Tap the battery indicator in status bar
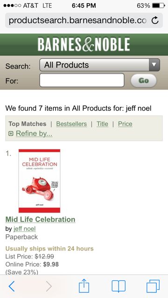Screen dimensions: 168x298 pyautogui.click(x=159, y=6)
